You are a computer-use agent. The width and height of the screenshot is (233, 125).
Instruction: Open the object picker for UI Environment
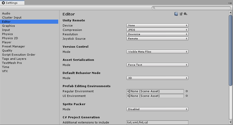(x=187, y=96)
